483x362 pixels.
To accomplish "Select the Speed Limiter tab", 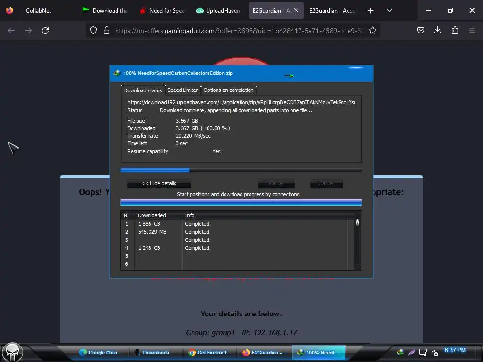I will 183,90.
